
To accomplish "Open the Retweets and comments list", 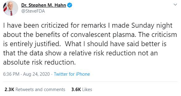I will pos(40,90).
